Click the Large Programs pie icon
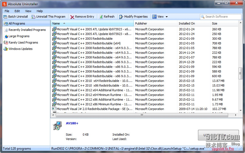 [6, 36]
